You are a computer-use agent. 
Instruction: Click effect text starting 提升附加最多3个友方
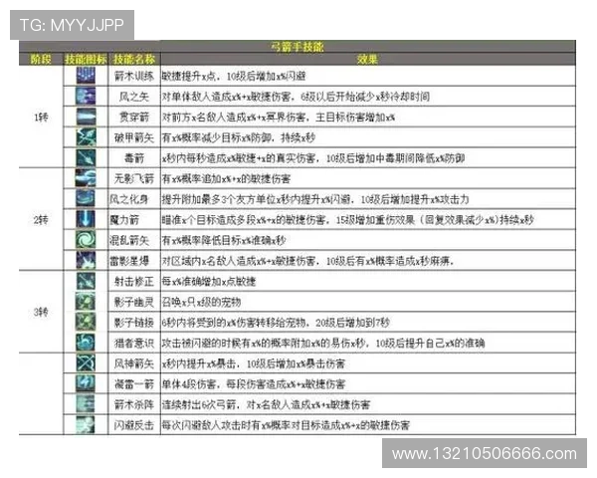[x=315, y=200]
